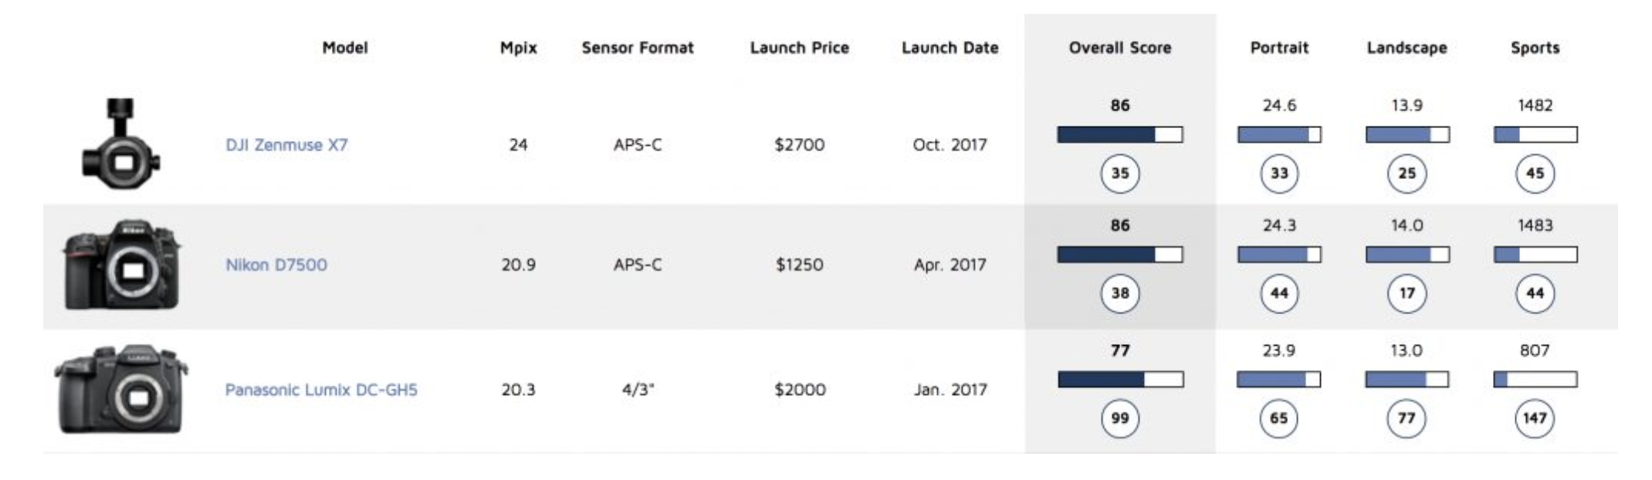Image resolution: width=1652 pixels, height=480 pixels.
Task: Open the DJI Zenmuse X7 link
Action: pyautogui.click(x=286, y=145)
